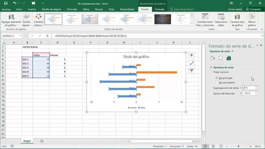Click the insert function fx icon
265x149 pixels.
tap(48, 36)
